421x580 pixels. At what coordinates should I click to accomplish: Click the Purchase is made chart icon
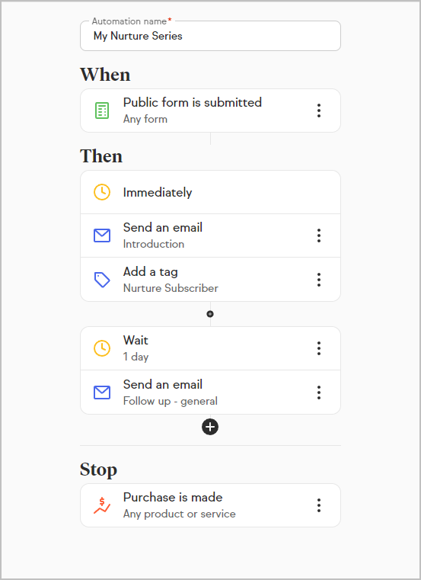pyautogui.click(x=102, y=505)
